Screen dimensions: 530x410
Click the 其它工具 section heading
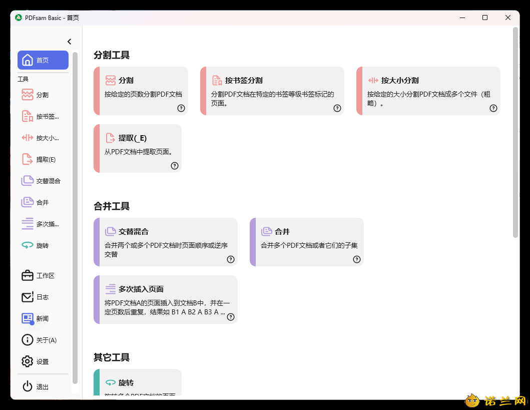coord(112,357)
